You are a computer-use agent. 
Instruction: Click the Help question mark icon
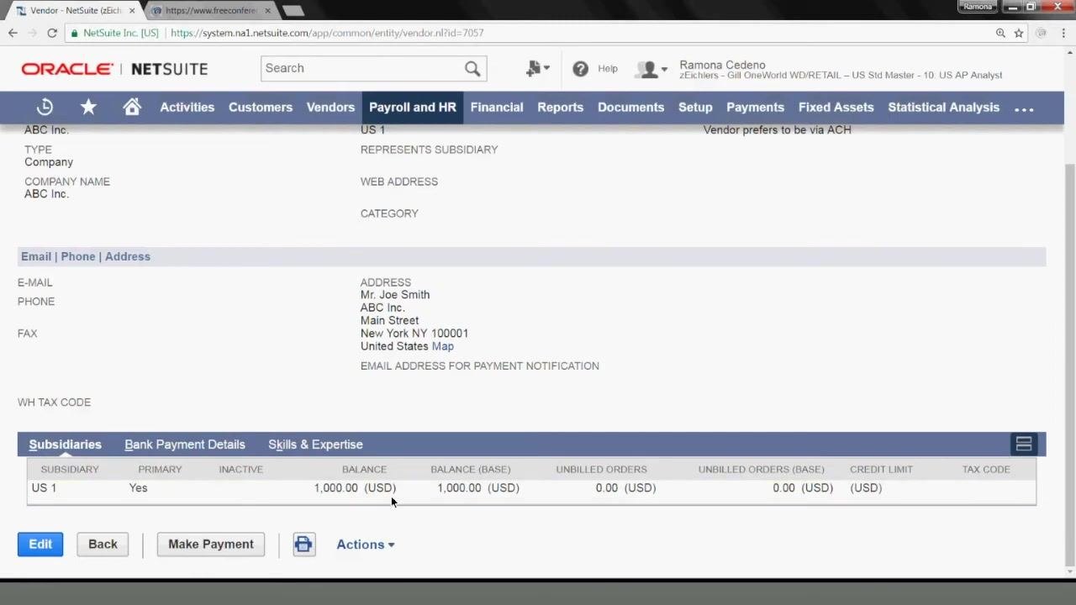(580, 69)
